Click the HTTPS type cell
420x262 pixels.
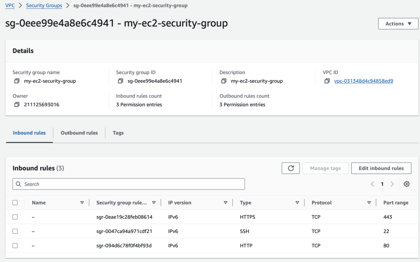[x=247, y=217]
